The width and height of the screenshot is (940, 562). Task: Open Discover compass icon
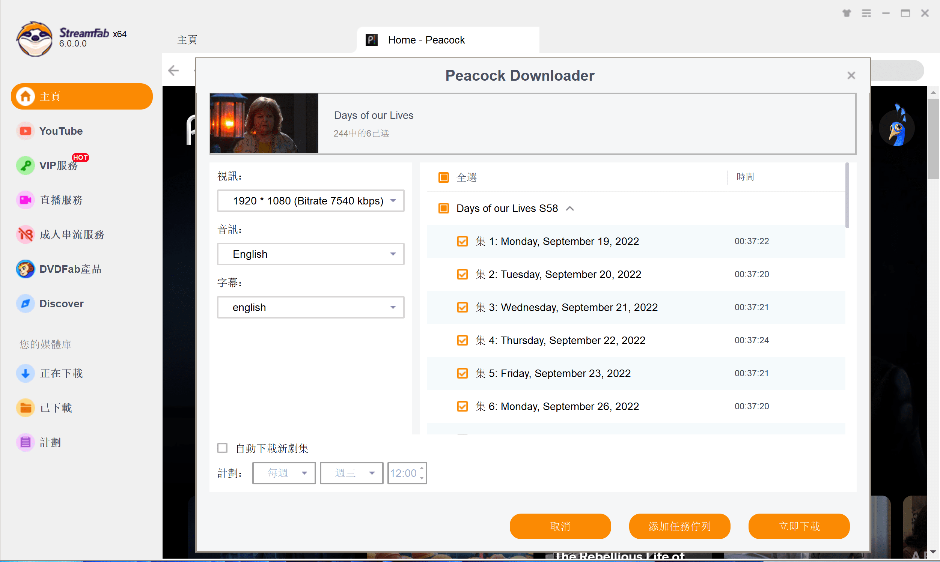[26, 304]
